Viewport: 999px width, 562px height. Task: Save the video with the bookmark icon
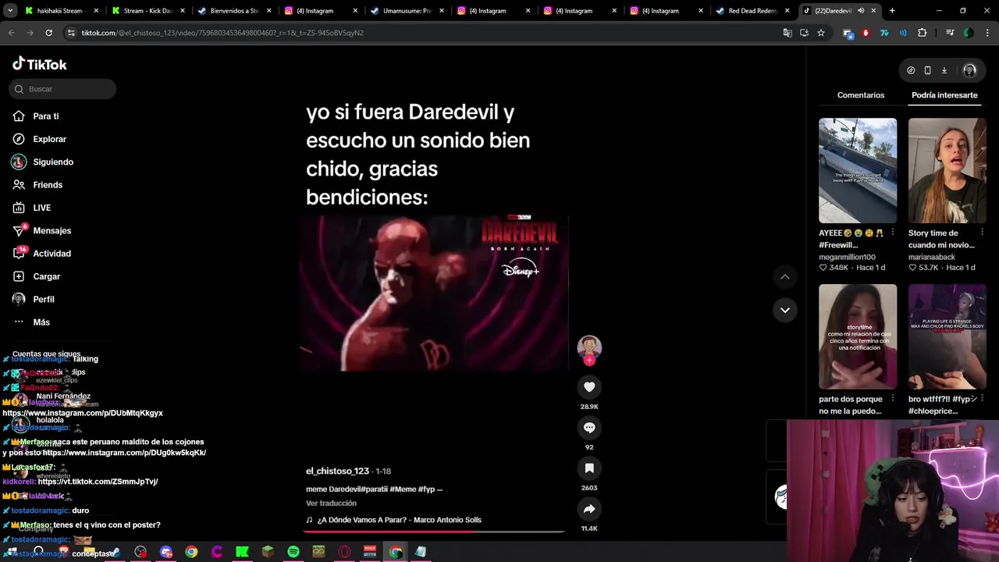[589, 468]
